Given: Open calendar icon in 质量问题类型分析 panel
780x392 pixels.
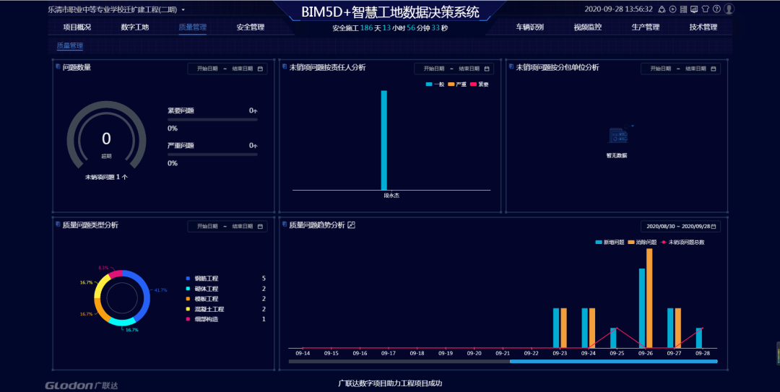Looking at the screenshot, I should pos(260,227).
